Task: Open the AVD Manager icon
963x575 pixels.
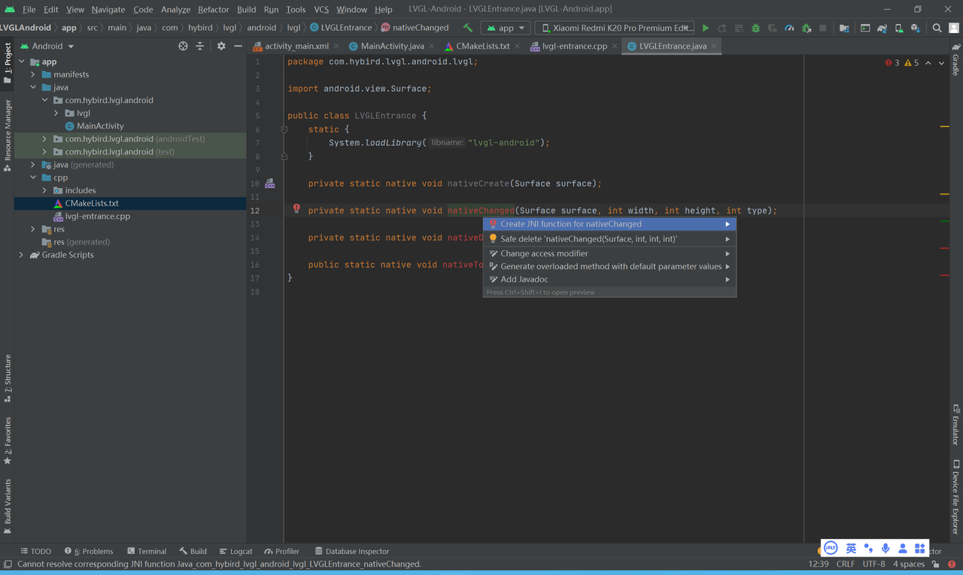Action: click(x=898, y=28)
